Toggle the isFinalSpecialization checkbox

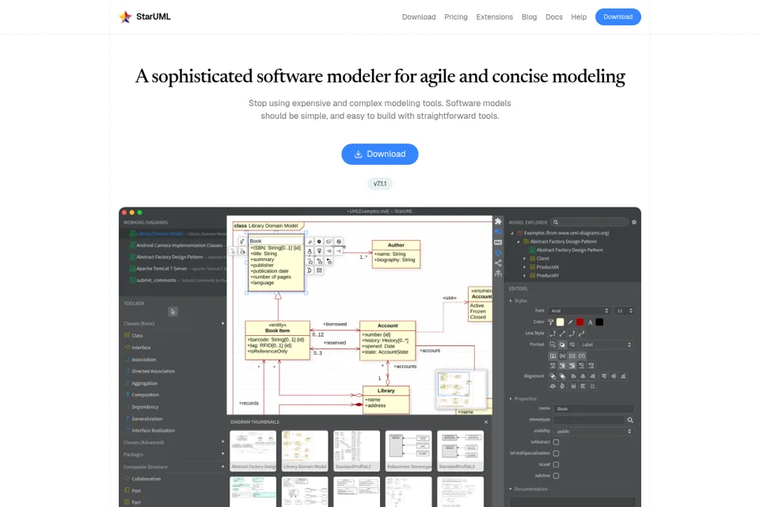pos(556,453)
